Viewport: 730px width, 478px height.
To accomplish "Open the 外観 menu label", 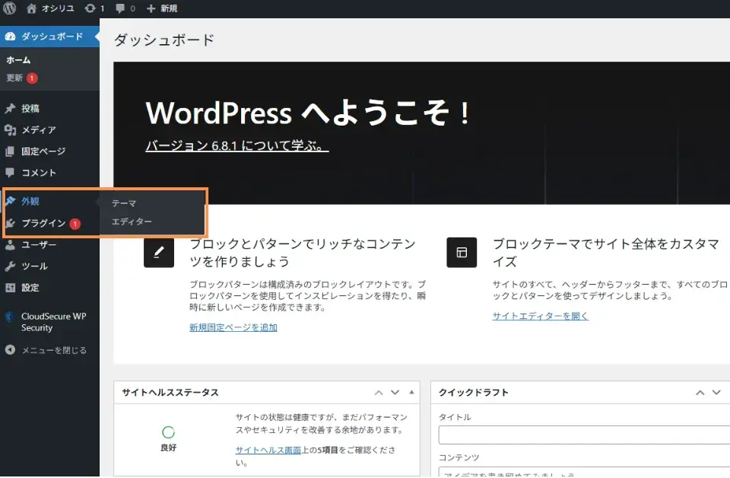I will pyautogui.click(x=30, y=201).
